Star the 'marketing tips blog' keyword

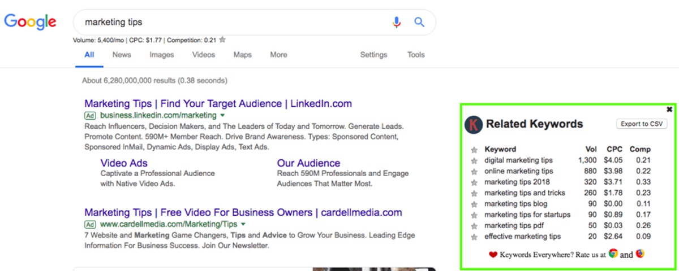tap(474, 204)
